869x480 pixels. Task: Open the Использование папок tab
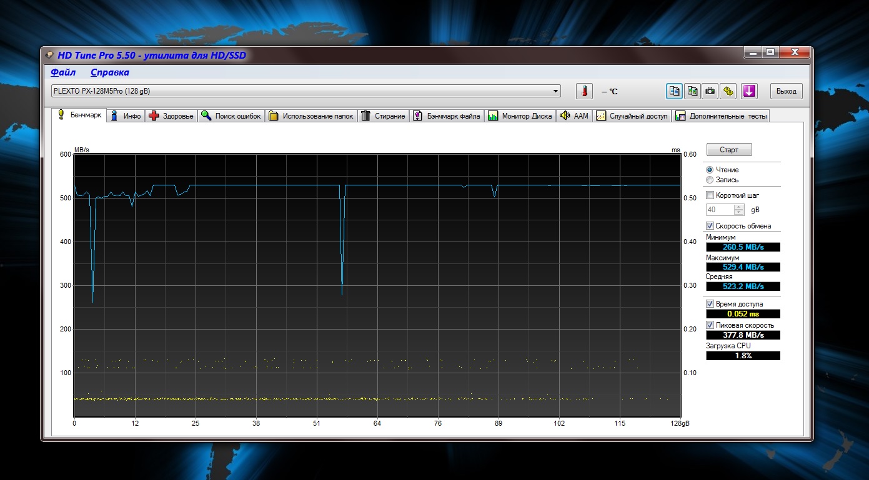311,116
